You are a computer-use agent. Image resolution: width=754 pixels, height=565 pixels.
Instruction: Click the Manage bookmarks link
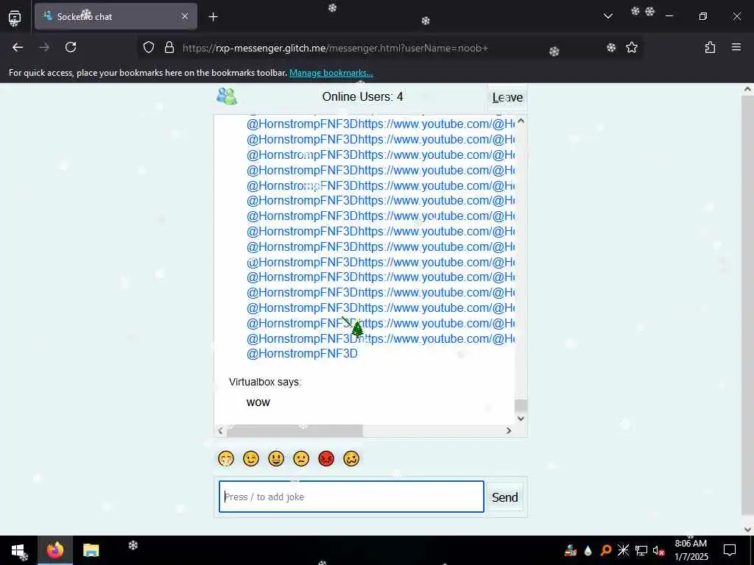pos(331,73)
